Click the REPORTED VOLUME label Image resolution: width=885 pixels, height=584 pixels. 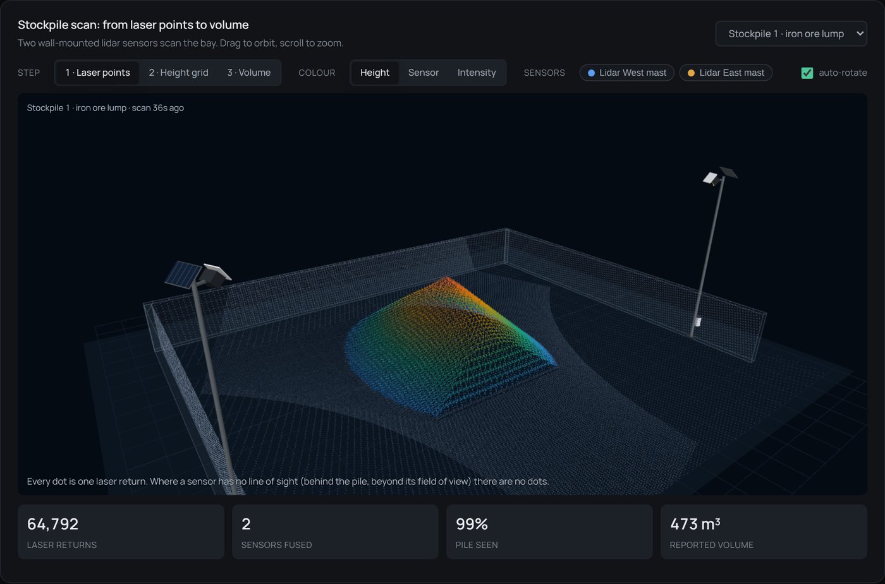712,545
